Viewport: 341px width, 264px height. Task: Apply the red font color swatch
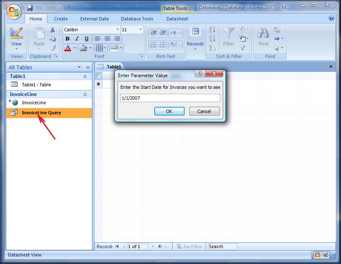pos(68,48)
